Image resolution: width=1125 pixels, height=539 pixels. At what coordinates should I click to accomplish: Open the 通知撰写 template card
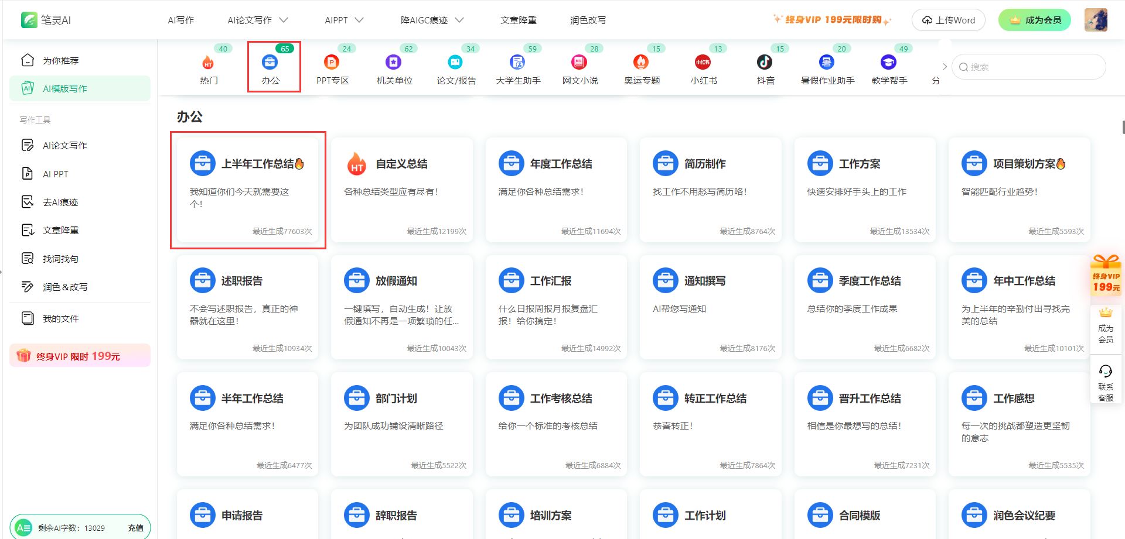pos(711,307)
